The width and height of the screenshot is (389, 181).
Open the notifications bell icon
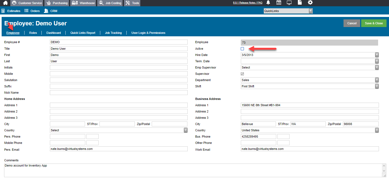[x=268, y=3]
